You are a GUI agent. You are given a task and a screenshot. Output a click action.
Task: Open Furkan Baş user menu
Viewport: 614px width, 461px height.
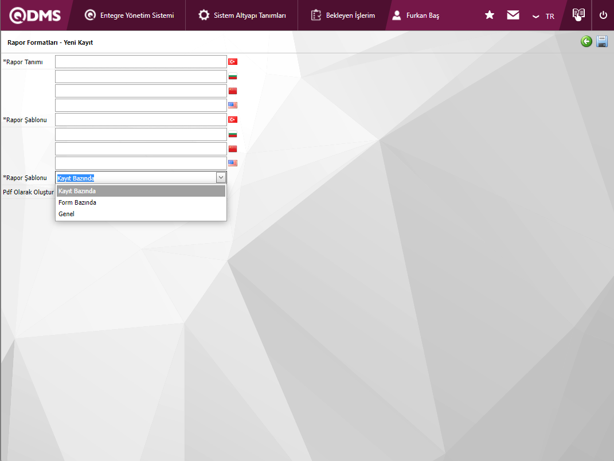pos(416,15)
